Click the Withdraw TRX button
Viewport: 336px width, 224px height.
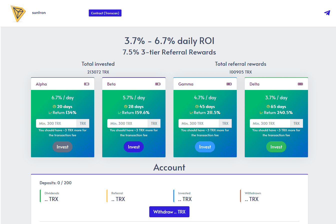point(169,211)
